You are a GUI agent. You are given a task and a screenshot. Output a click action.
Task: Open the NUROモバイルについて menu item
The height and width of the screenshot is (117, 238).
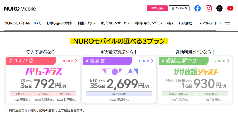23,23
